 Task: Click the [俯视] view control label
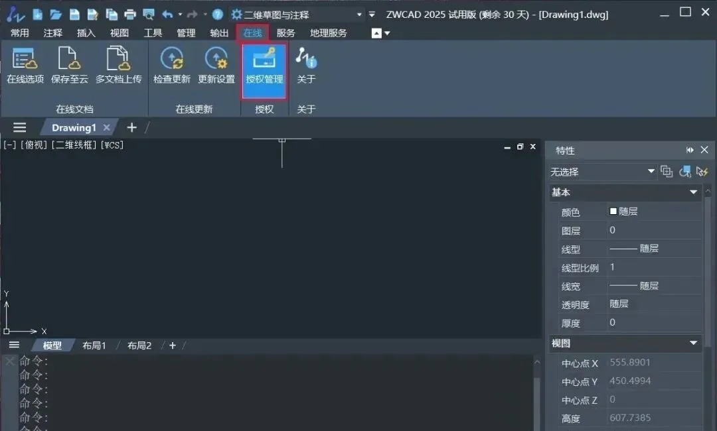coord(34,145)
